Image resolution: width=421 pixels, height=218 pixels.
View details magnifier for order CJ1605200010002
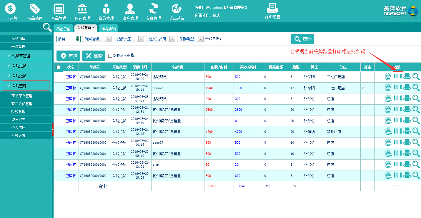(x=416, y=175)
